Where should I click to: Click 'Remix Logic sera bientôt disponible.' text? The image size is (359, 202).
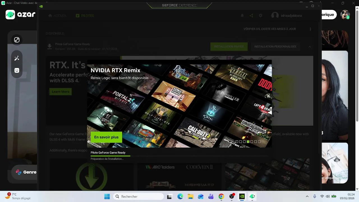[120, 78]
